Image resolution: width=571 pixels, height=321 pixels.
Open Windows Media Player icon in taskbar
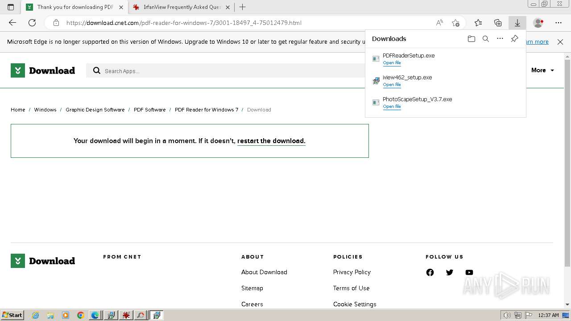coord(66,315)
